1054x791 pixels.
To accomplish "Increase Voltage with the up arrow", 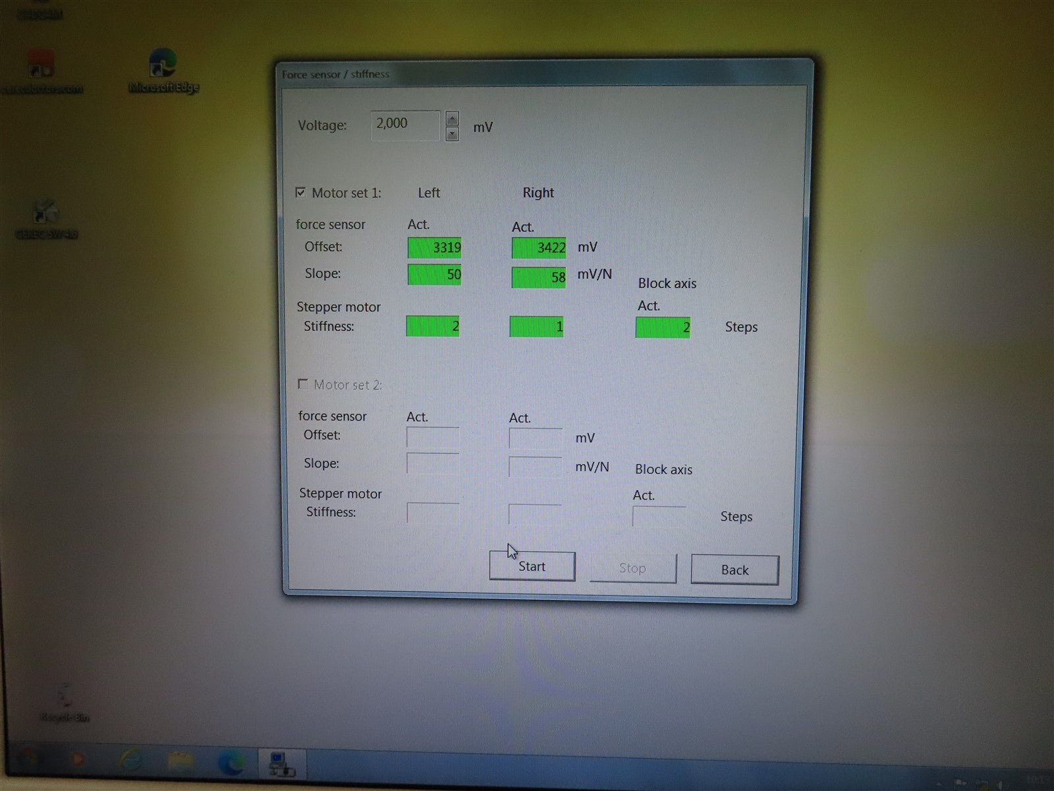I will point(452,119).
